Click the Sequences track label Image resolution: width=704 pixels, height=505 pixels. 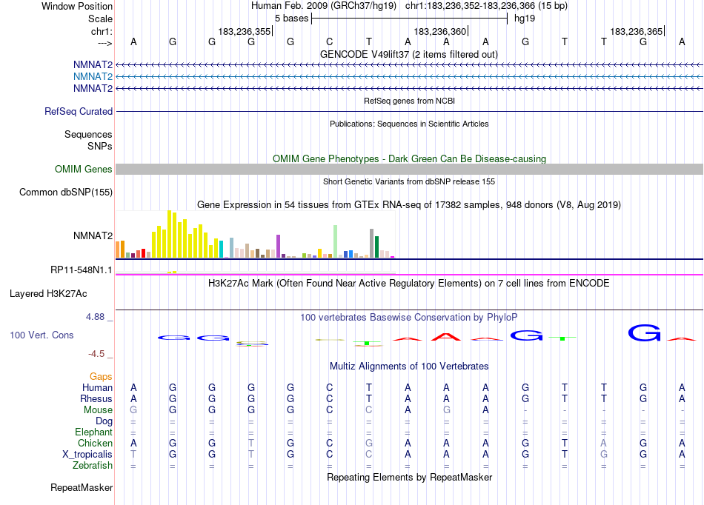click(x=88, y=134)
